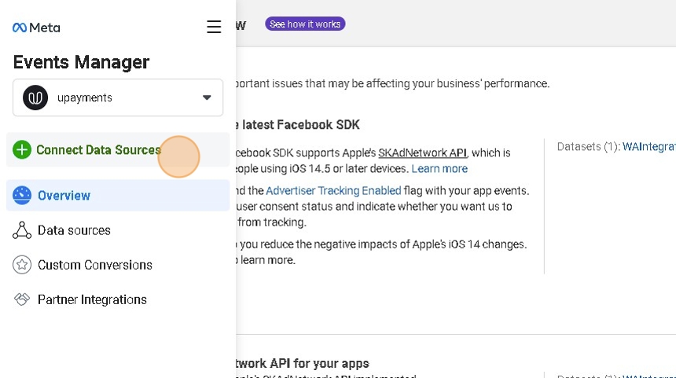Open the Advertiser Tracking Enabled link
Viewport: 676px width, 378px height.
333,190
